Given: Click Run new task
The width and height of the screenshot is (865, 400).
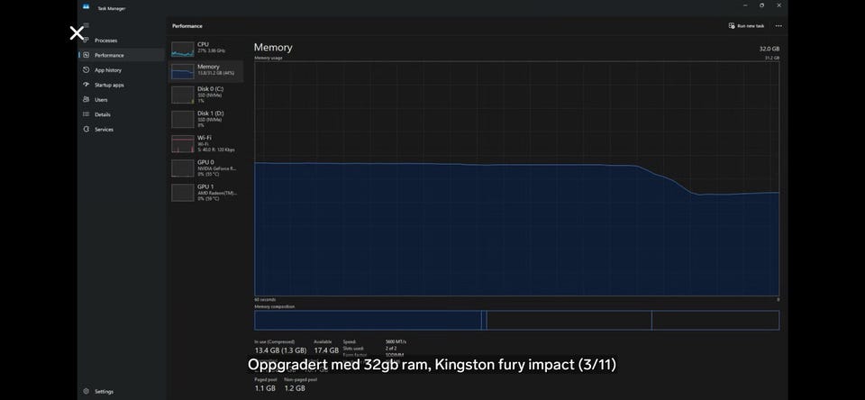Looking at the screenshot, I should (x=746, y=26).
